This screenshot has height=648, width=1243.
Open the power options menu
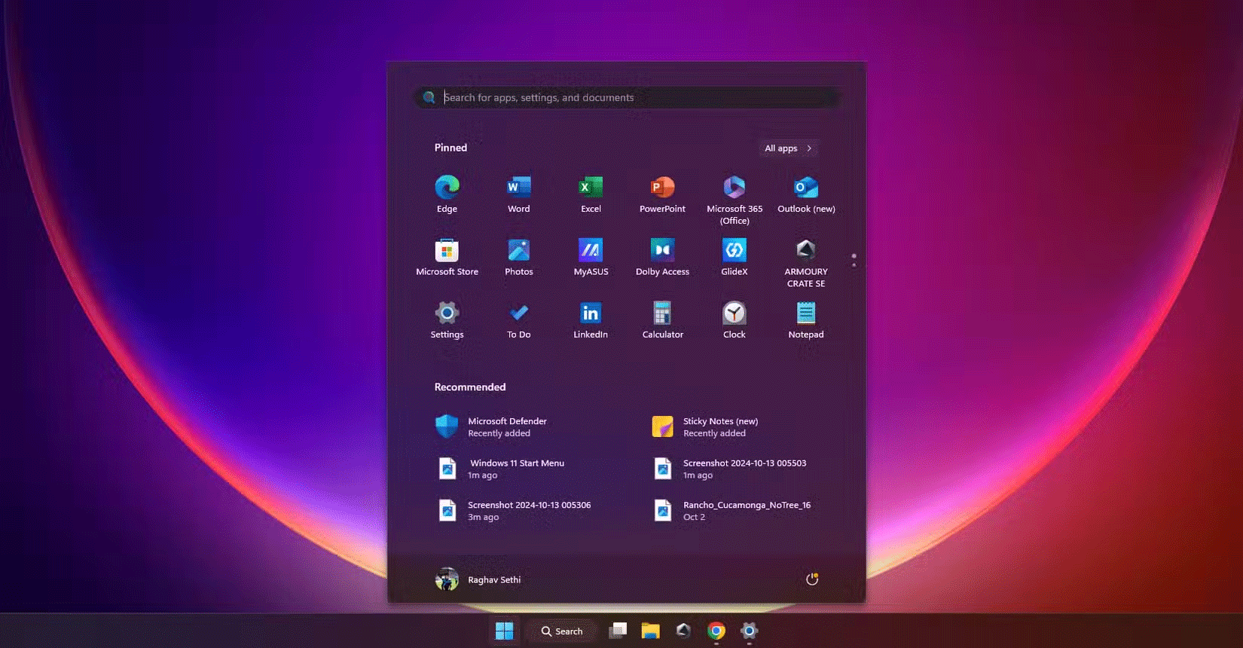pyautogui.click(x=811, y=579)
